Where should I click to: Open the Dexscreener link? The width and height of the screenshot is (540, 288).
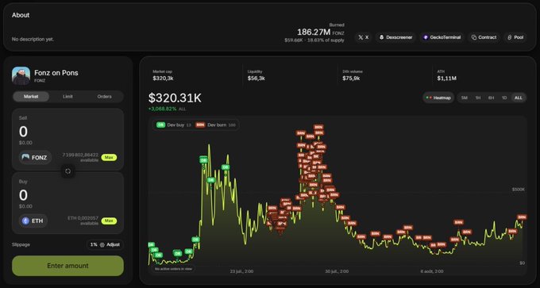coord(395,37)
